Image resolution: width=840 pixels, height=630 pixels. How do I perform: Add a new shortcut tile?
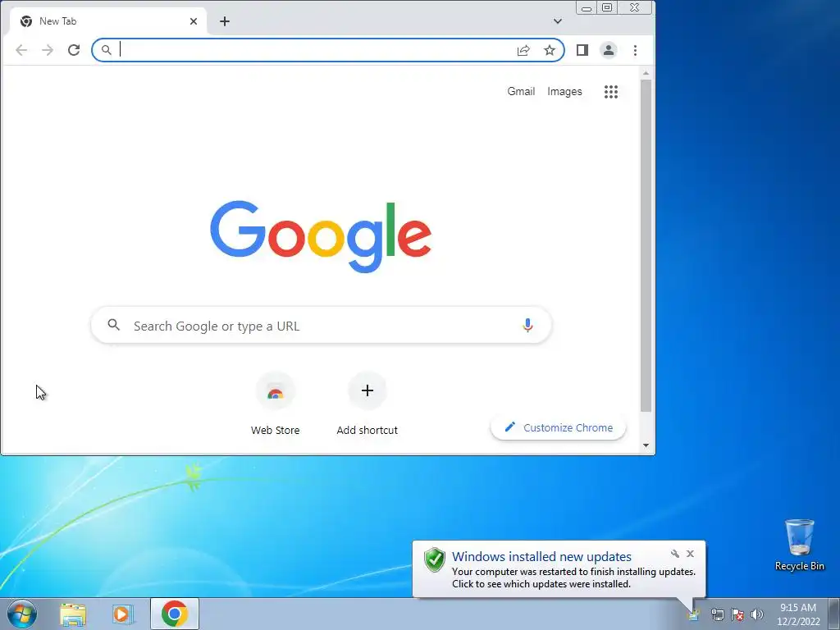[x=367, y=404]
